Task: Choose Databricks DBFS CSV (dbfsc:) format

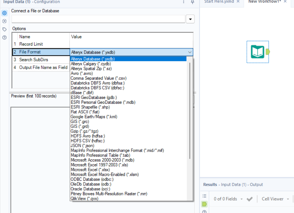Action: coord(128,88)
